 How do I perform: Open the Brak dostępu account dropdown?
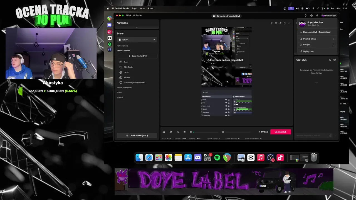pyautogui.click(x=329, y=16)
